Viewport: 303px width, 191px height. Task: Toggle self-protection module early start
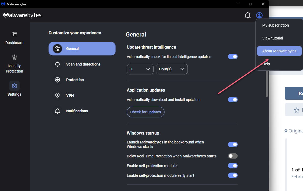[x=233, y=175]
